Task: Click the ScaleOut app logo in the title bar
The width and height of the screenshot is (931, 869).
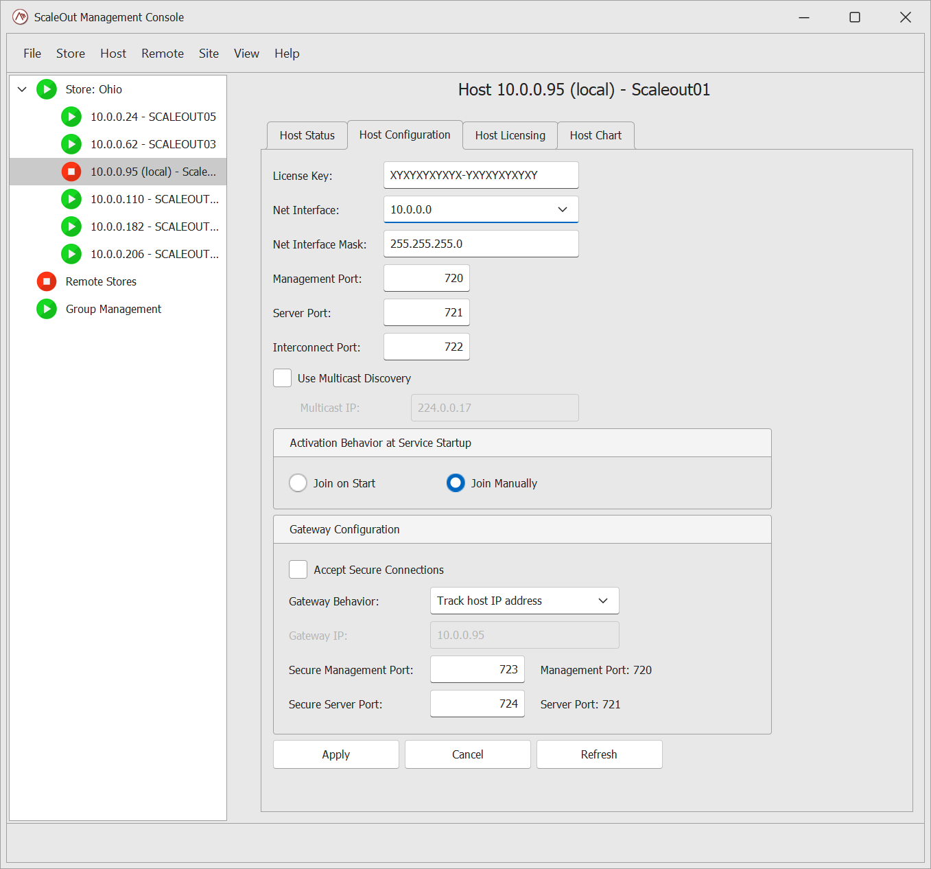Action: [21, 17]
